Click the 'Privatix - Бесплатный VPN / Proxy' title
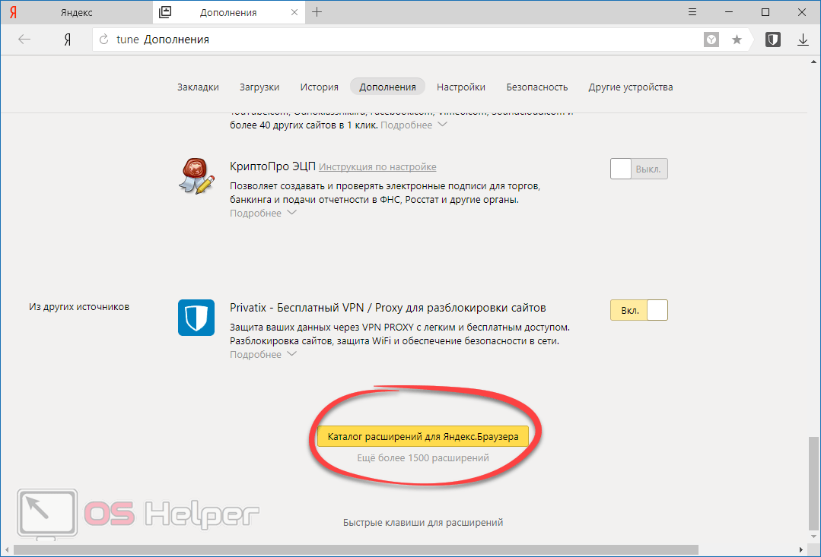 [388, 308]
